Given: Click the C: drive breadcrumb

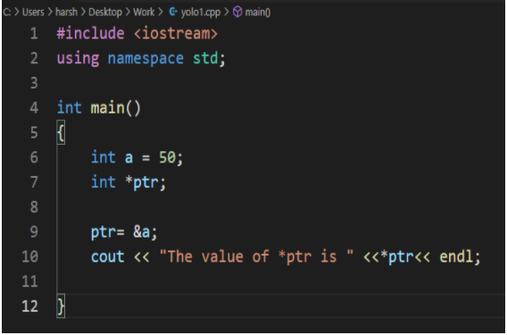Looking at the screenshot, I should tap(7, 13).
